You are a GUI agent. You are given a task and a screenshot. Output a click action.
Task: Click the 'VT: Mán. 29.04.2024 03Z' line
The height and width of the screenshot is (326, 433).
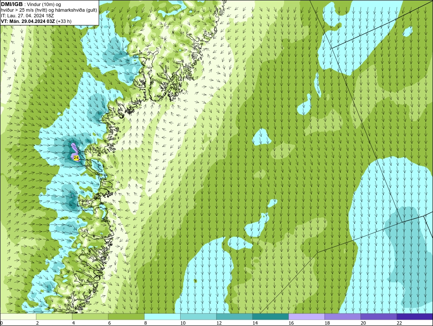(x=28, y=21)
